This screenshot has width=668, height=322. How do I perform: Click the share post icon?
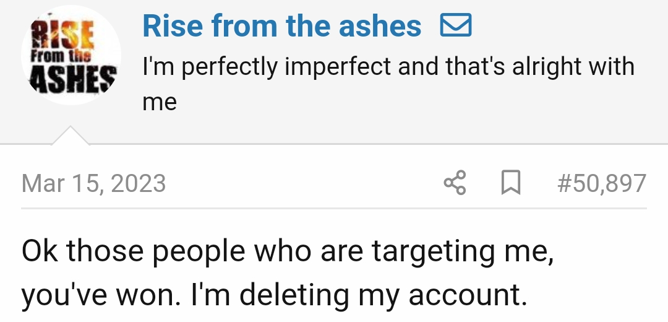[455, 184]
